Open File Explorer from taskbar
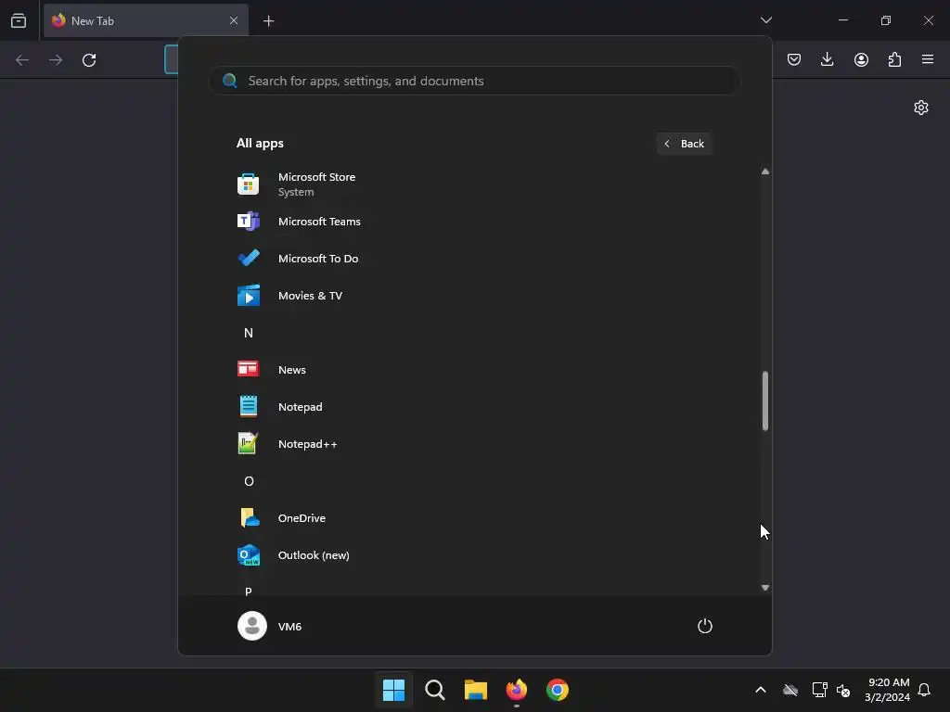This screenshot has height=712, width=950. [476, 690]
